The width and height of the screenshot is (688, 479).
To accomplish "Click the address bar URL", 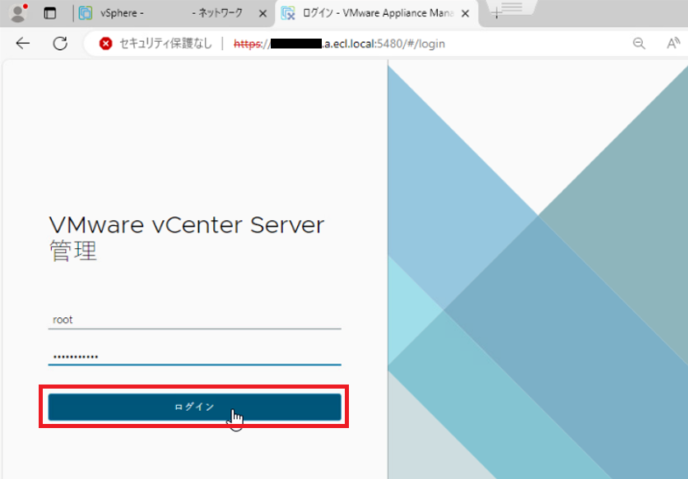I will (x=339, y=44).
